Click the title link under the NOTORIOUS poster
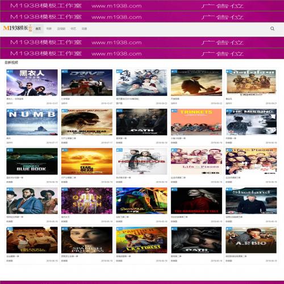Image resolution: width=284 pixels, height=284 pixels. pos(123,178)
